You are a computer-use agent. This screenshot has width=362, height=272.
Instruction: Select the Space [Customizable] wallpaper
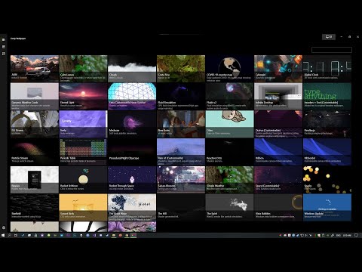pyautogui.click(x=278, y=180)
